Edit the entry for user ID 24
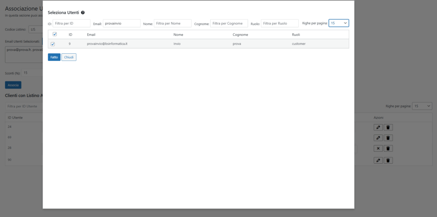This screenshot has height=217, width=437. 378,127
